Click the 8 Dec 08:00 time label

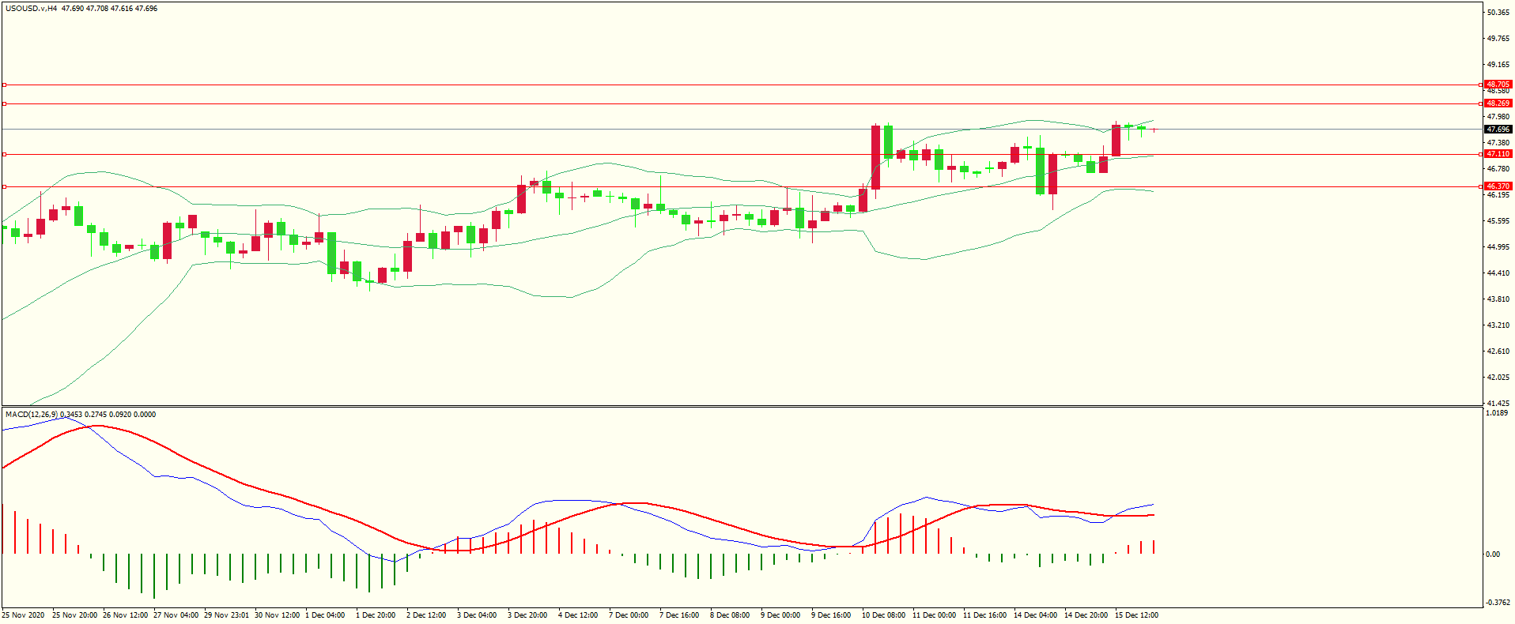[x=730, y=615]
